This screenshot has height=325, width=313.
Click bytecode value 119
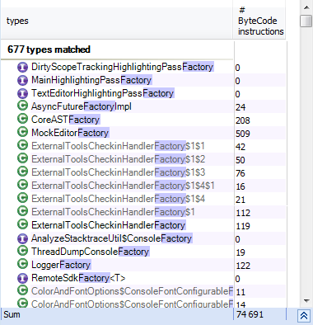pyautogui.click(x=243, y=226)
